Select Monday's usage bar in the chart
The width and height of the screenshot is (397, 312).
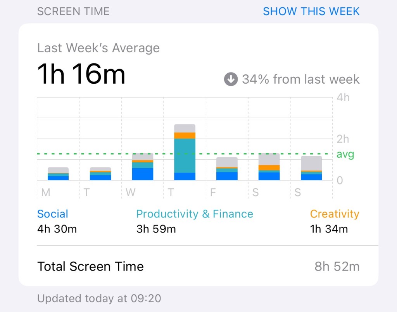click(x=58, y=174)
